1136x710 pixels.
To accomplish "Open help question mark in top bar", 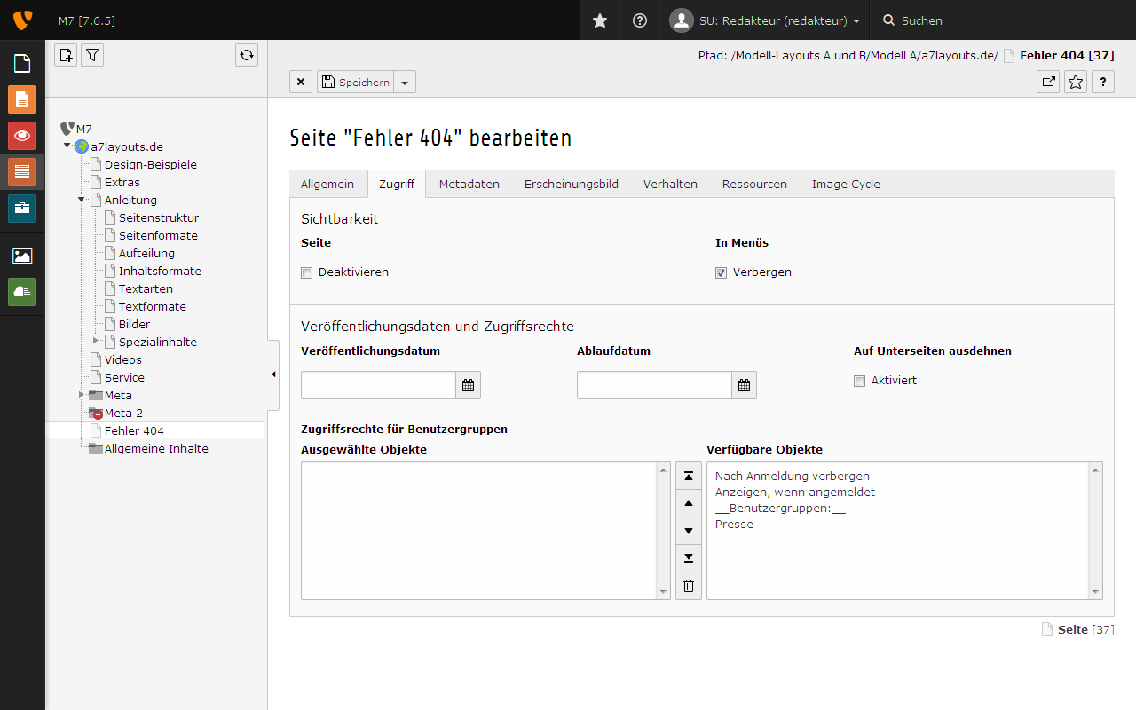I will (640, 20).
